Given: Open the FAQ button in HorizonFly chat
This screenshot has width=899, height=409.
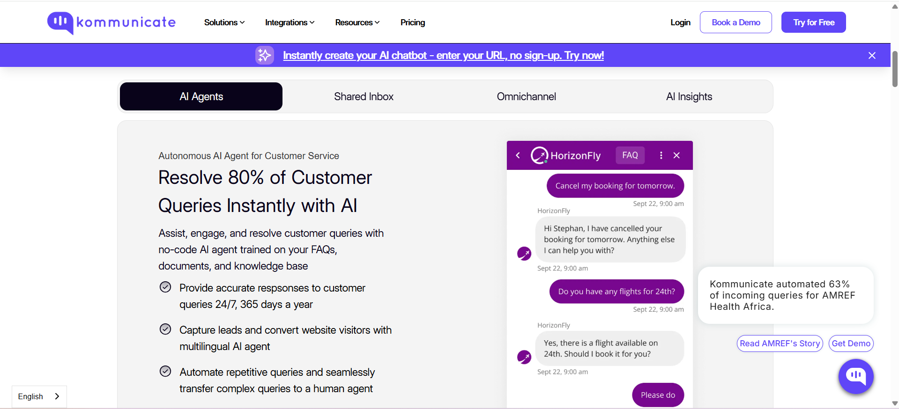Looking at the screenshot, I should (x=630, y=155).
